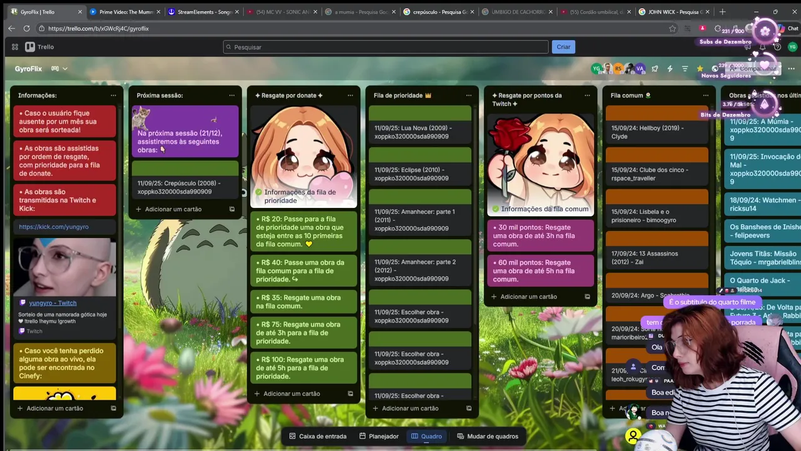
Task: Open the orange cover on Hellboy card
Action: [657, 113]
